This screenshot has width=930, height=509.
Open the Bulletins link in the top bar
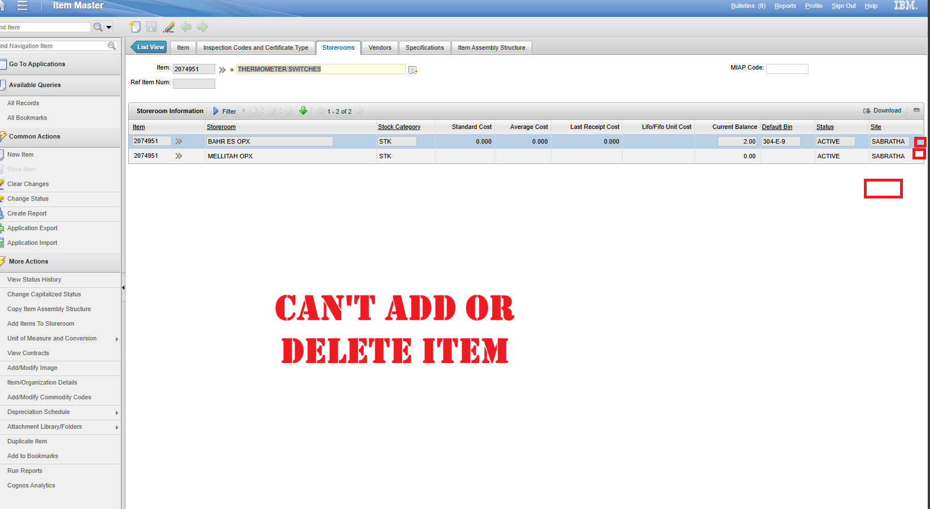748,6
